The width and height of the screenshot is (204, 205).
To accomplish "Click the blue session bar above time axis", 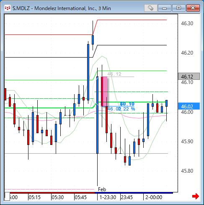I will click(134, 193).
